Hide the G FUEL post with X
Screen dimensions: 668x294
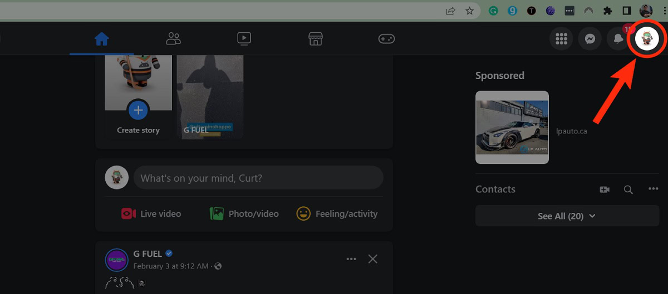pos(373,259)
